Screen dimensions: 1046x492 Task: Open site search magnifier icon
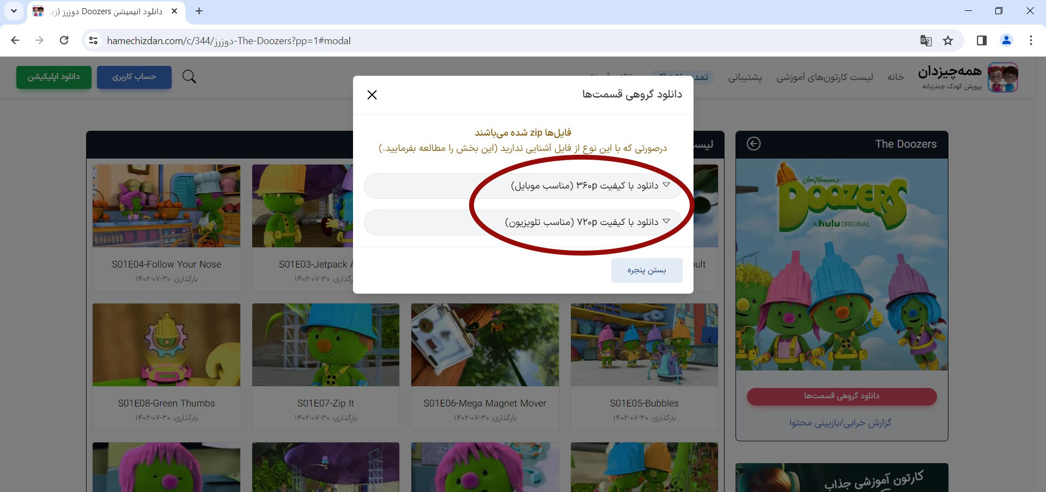(189, 77)
